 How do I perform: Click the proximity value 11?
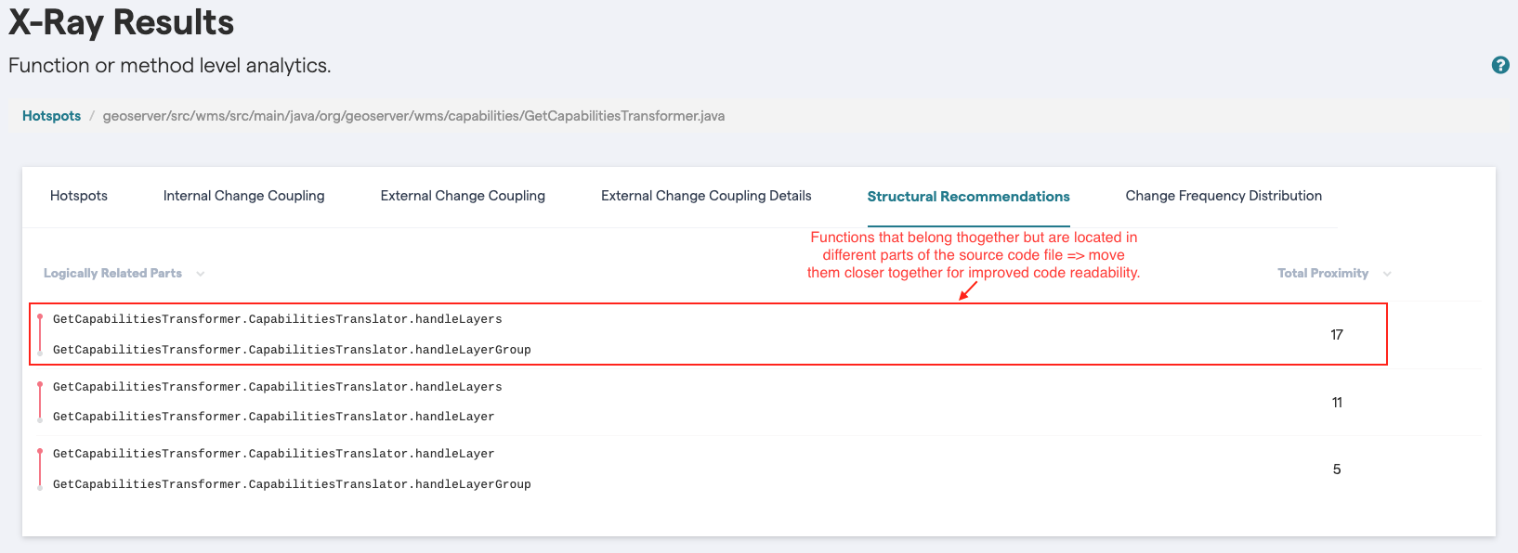1337,403
